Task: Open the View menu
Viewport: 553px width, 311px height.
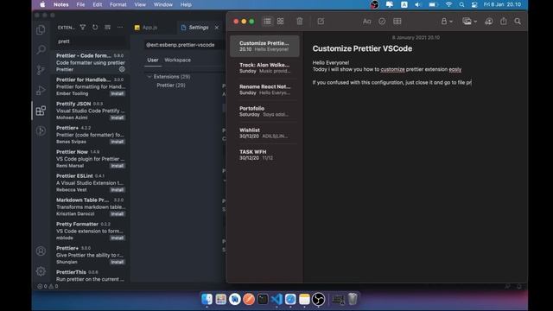Action: 140,4
